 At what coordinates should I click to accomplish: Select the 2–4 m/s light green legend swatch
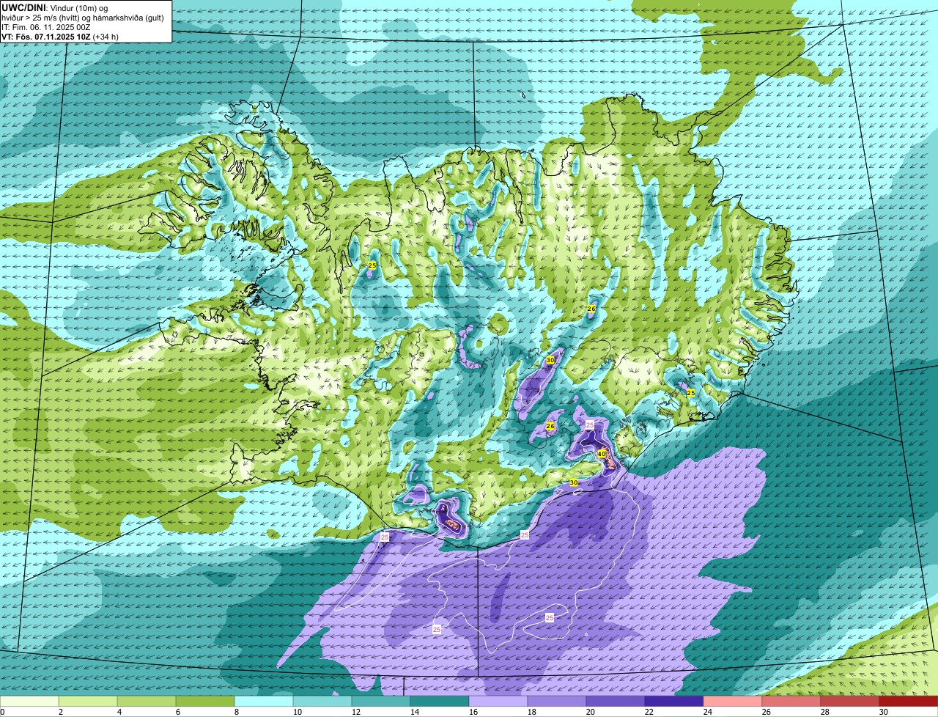point(88,701)
